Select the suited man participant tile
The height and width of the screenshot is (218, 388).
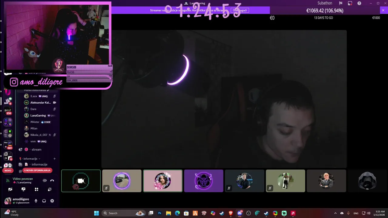coord(326,181)
